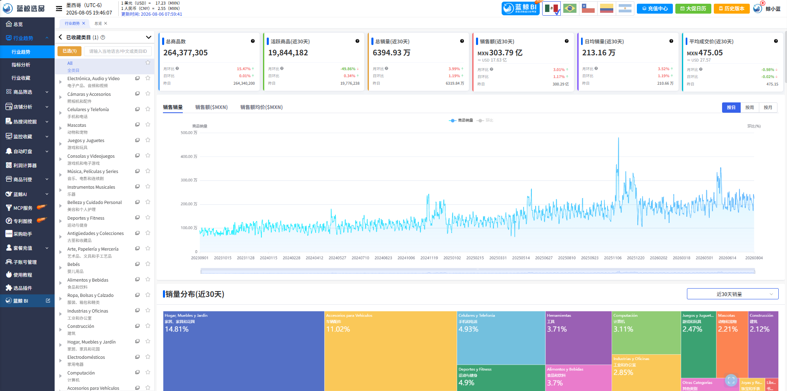Switch to the Colombia flag marketplace

coord(607,8)
